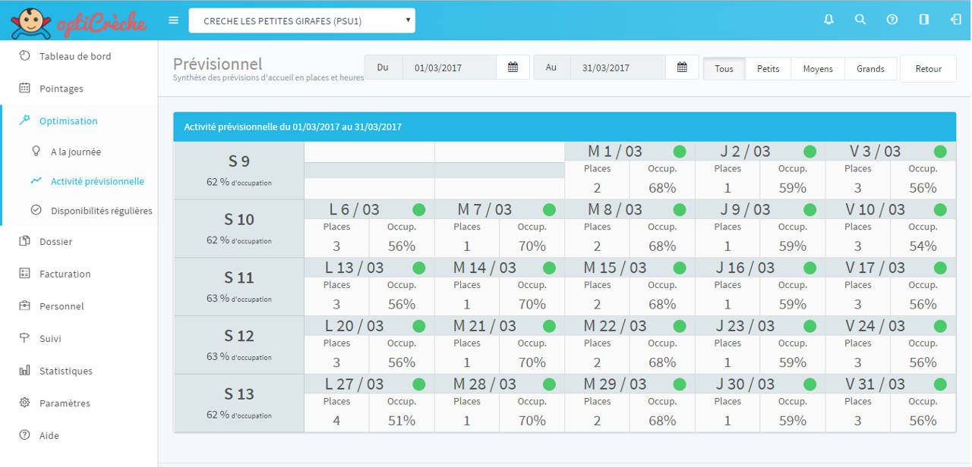
Task: Click the Dossier folder icon
Action: [x=24, y=241]
